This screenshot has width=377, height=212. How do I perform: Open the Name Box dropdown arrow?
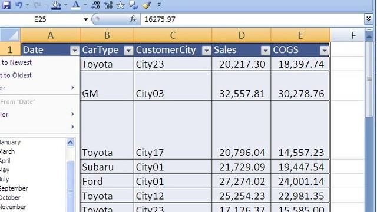(x=85, y=19)
